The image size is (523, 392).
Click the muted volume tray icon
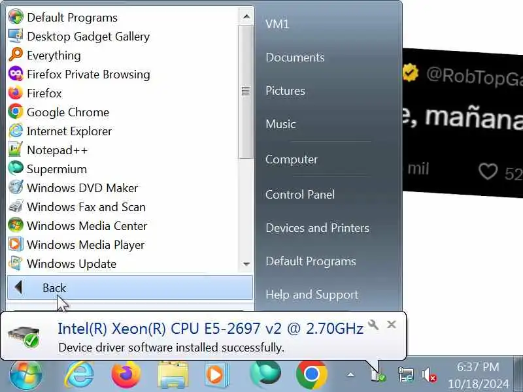[429, 375]
